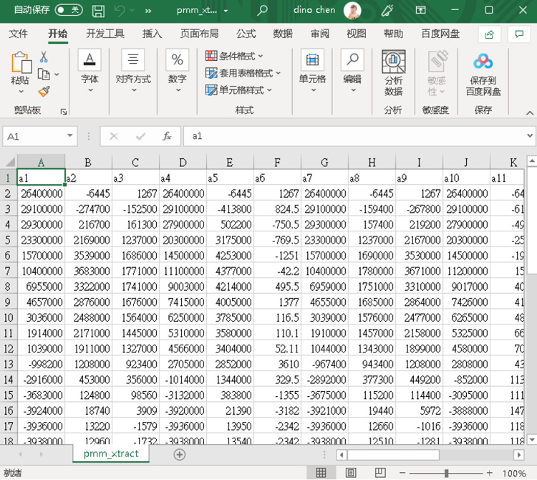The width and height of the screenshot is (537, 480).
Task: Switch to the 数据 ribbon tab
Action: pyautogui.click(x=283, y=34)
